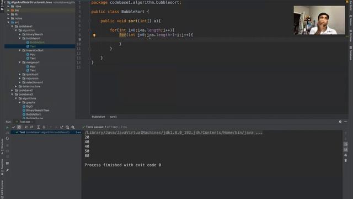Image resolution: width=353 pixels, height=199 pixels.
Task: Expand the quicksort package
Action: (20, 74)
